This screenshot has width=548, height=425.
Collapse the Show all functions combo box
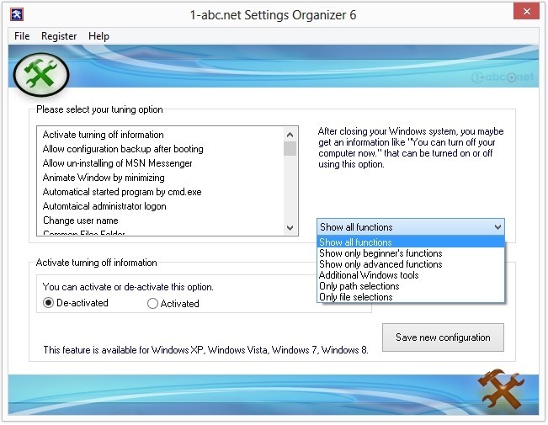(x=497, y=227)
